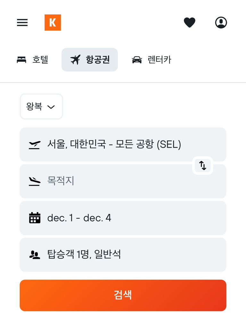Click the landing plane icon
Viewport: 246px width, 328px height.
point(35,182)
